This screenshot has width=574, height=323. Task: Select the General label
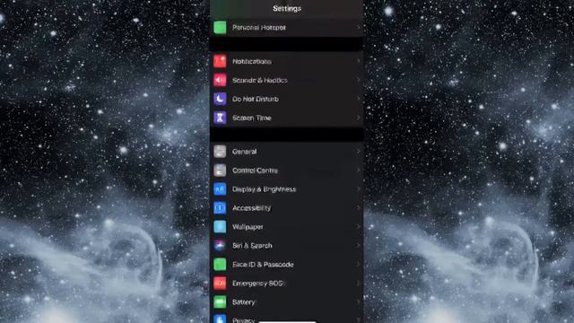(x=244, y=152)
